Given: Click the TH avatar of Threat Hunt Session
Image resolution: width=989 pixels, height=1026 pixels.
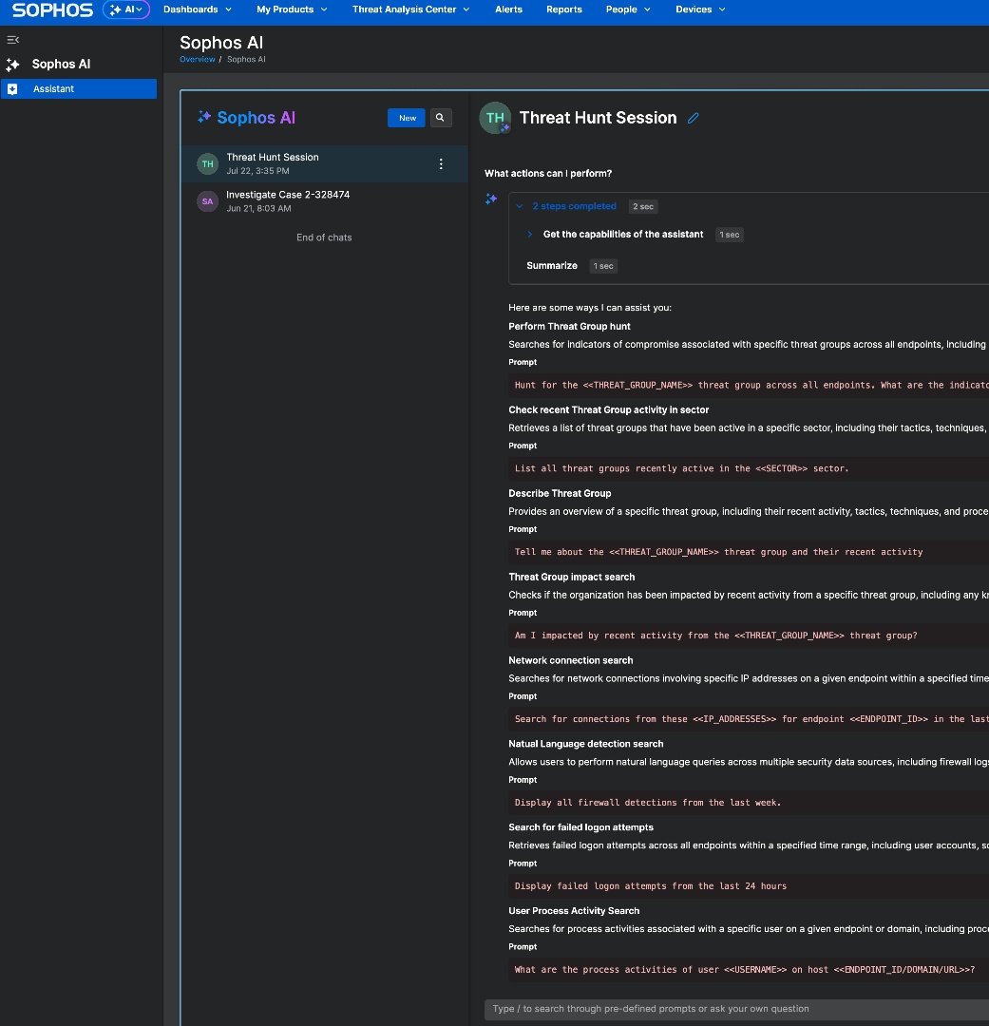Looking at the screenshot, I should click(x=207, y=163).
